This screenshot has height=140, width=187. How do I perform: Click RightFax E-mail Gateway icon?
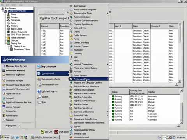(x=71, y=93)
